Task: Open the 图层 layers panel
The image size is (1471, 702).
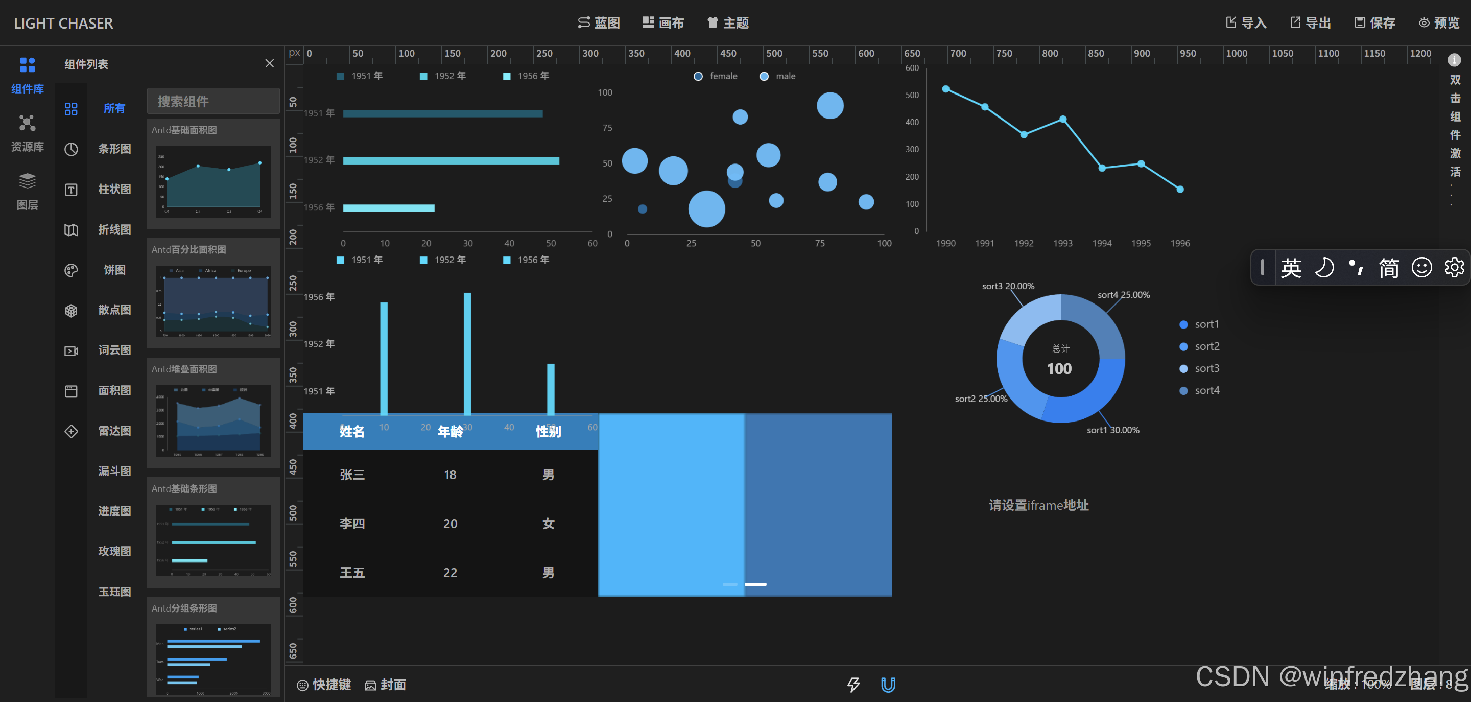Action: tap(28, 192)
